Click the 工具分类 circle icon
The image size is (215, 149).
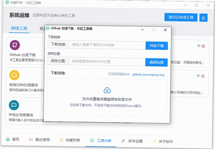(x=92, y=140)
